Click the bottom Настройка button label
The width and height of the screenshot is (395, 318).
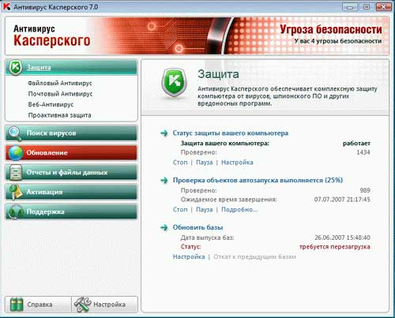point(109,305)
